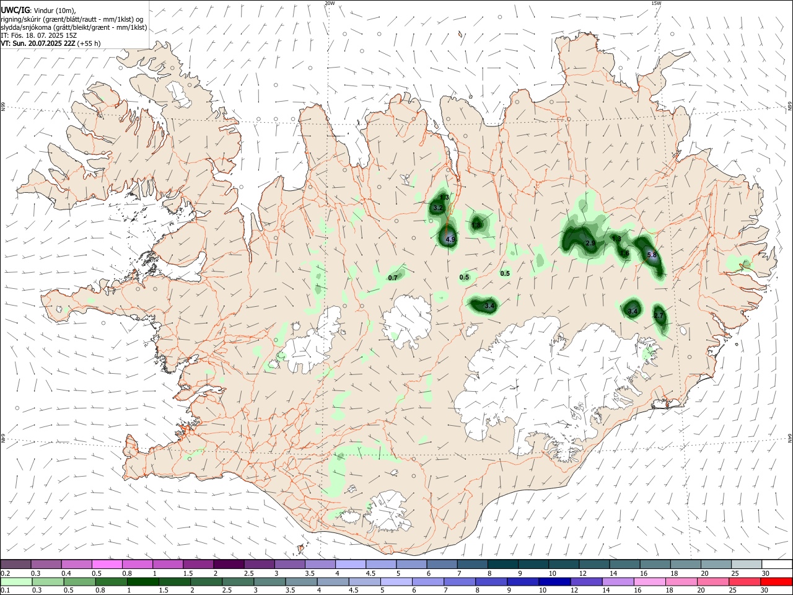The width and height of the screenshot is (793, 595).
Task: Click the 3.4 value next to the 2.7 value
Action: [632, 311]
